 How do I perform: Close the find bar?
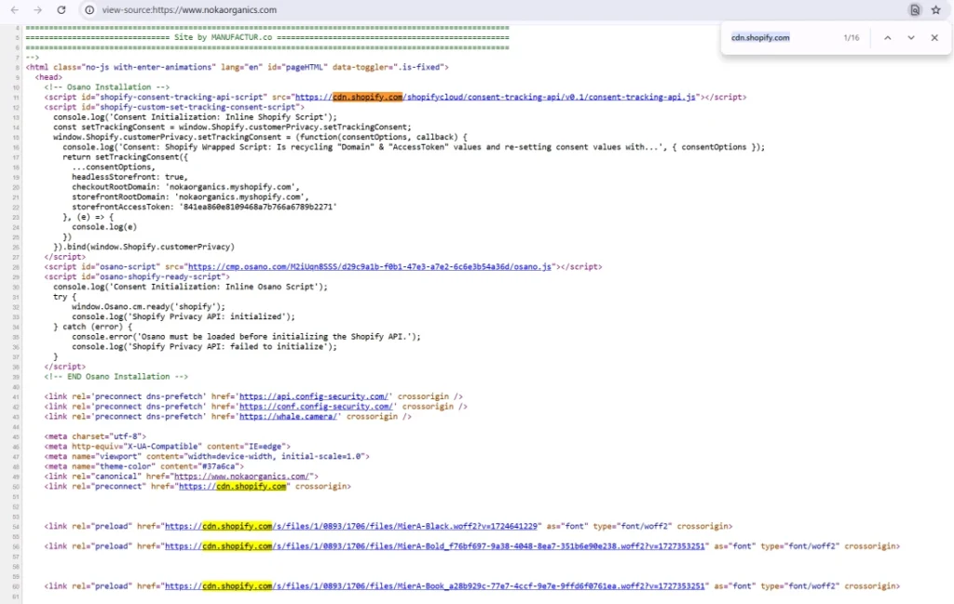tap(934, 38)
